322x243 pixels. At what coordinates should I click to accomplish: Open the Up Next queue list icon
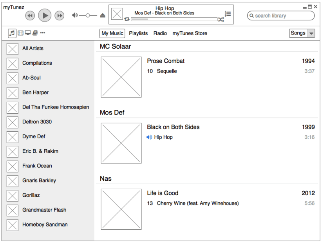pyautogui.click(x=228, y=14)
